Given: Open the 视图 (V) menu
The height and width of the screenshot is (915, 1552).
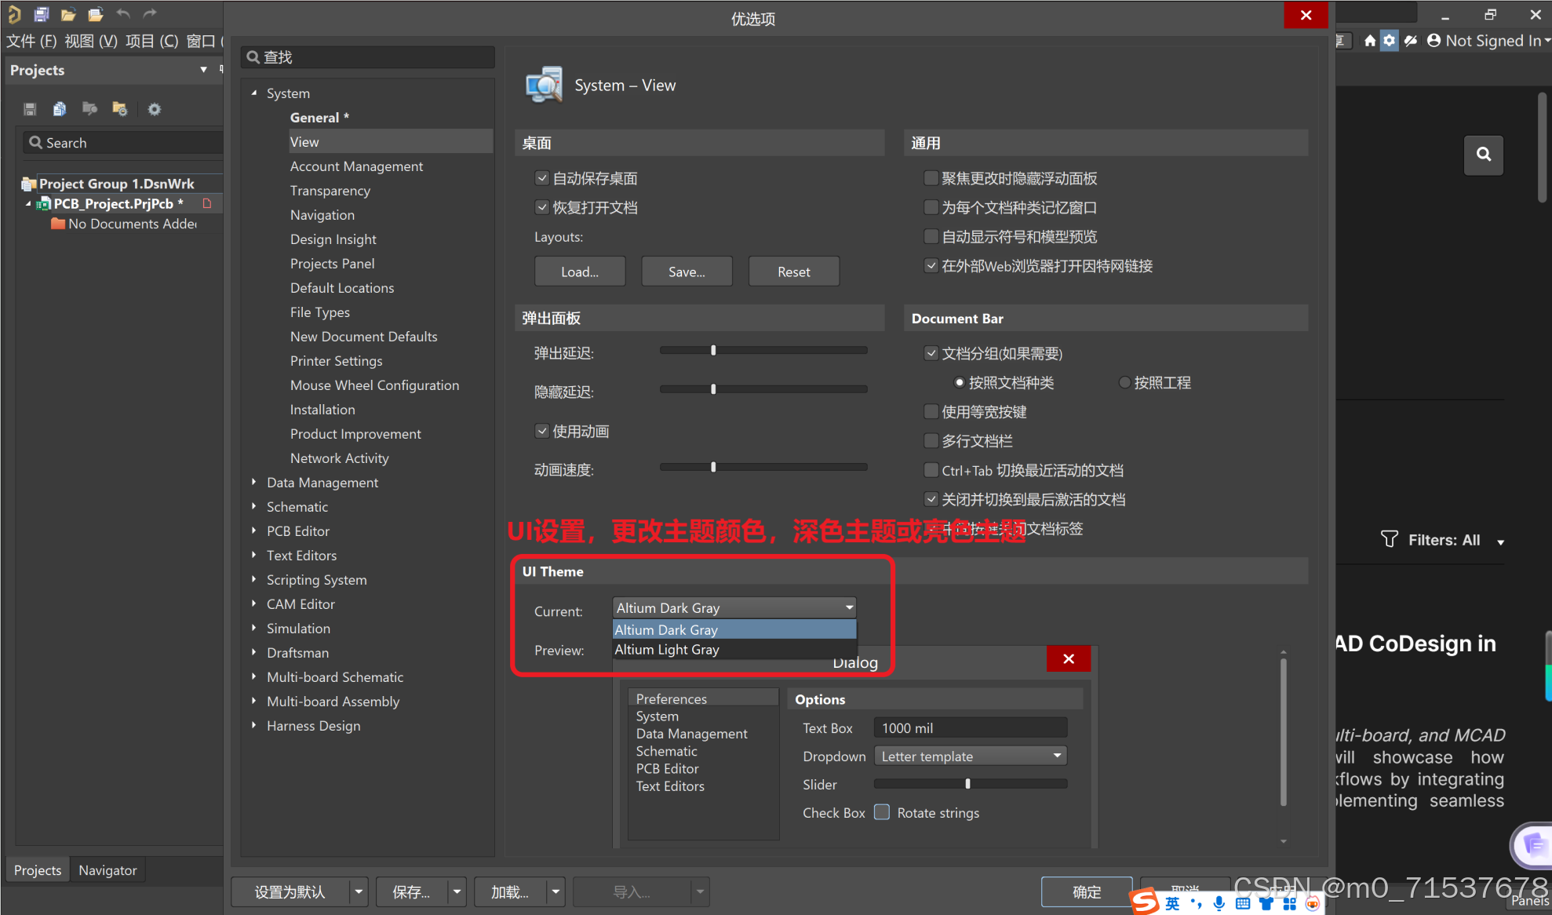Looking at the screenshot, I should point(90,41).
